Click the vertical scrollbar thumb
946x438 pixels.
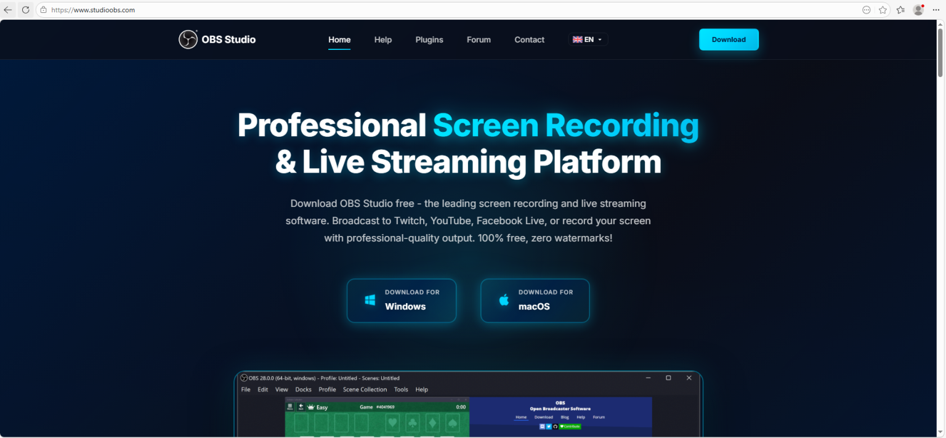click(940, 54)
